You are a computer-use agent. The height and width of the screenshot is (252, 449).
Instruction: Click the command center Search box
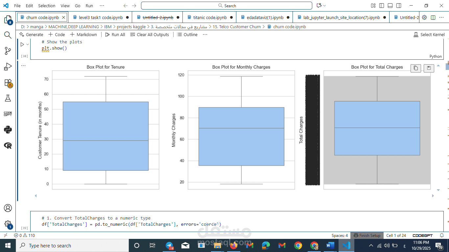coord(226,6)
